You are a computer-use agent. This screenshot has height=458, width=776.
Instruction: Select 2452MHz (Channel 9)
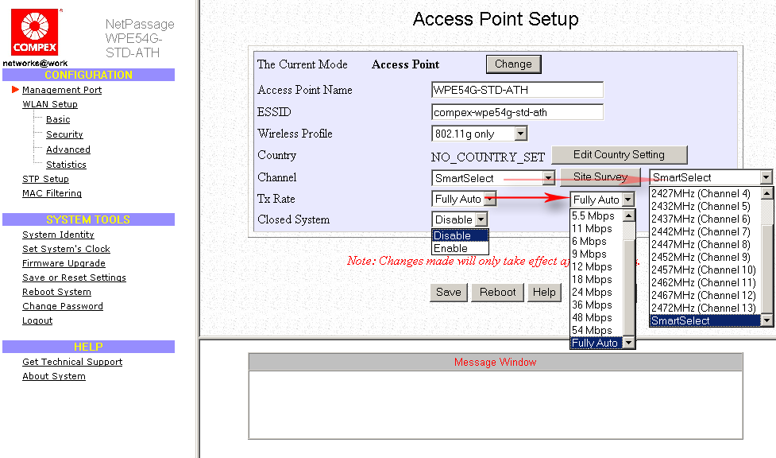coord(705,258)
